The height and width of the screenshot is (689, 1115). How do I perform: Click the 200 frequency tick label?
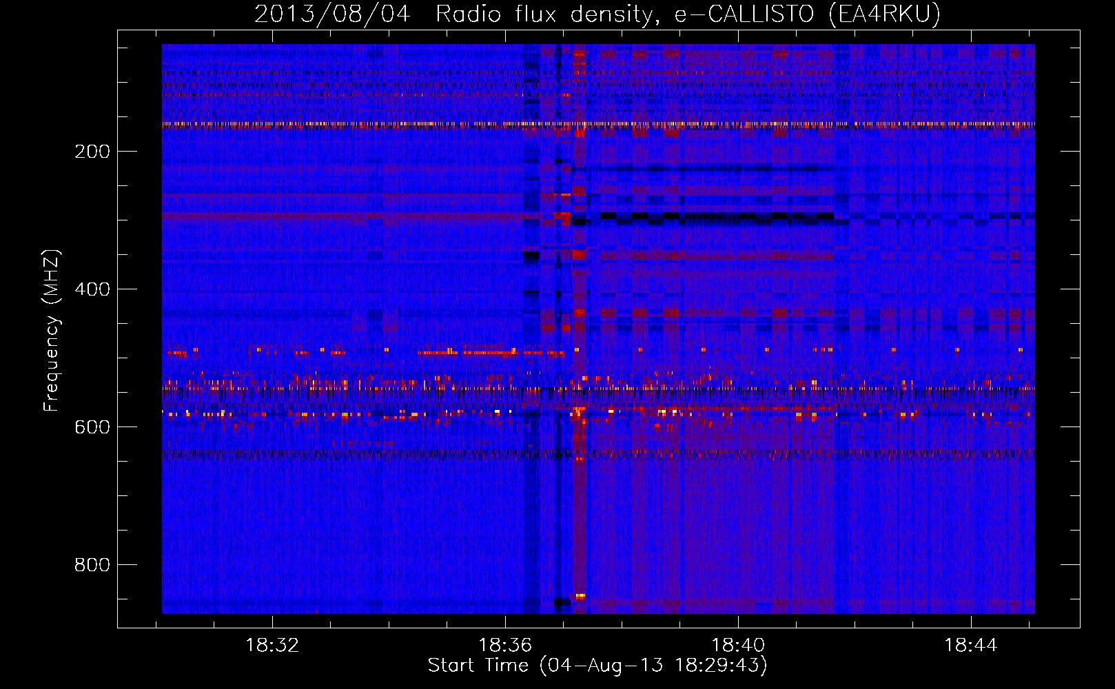(92, 152)
